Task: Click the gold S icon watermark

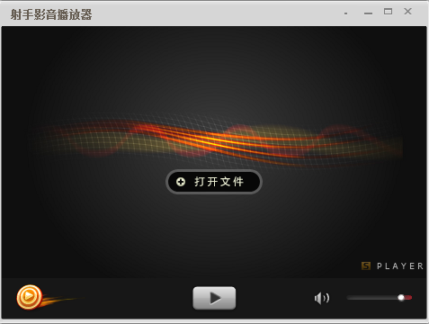Action: [x=366, y=265]
